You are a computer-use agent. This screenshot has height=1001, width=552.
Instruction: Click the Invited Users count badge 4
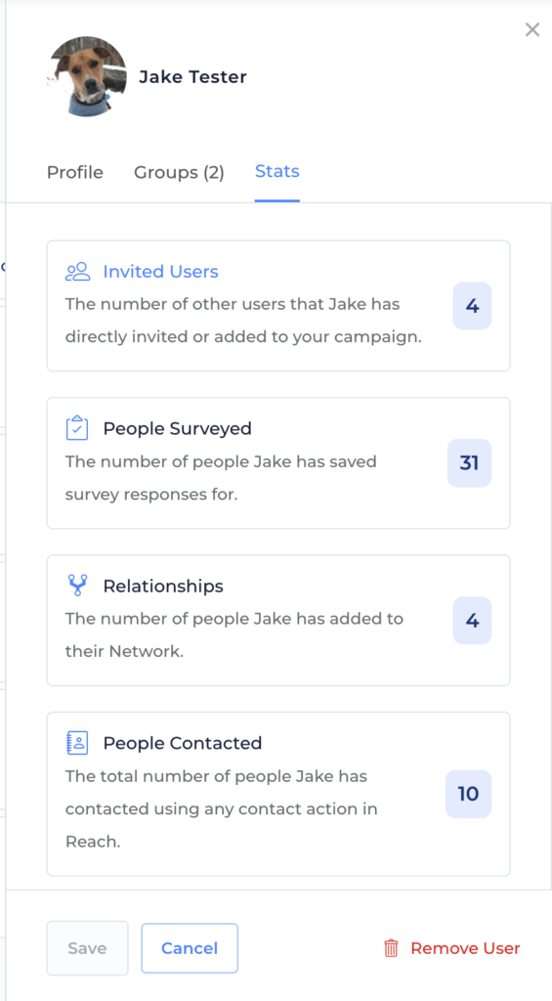[x=472, y=306]
